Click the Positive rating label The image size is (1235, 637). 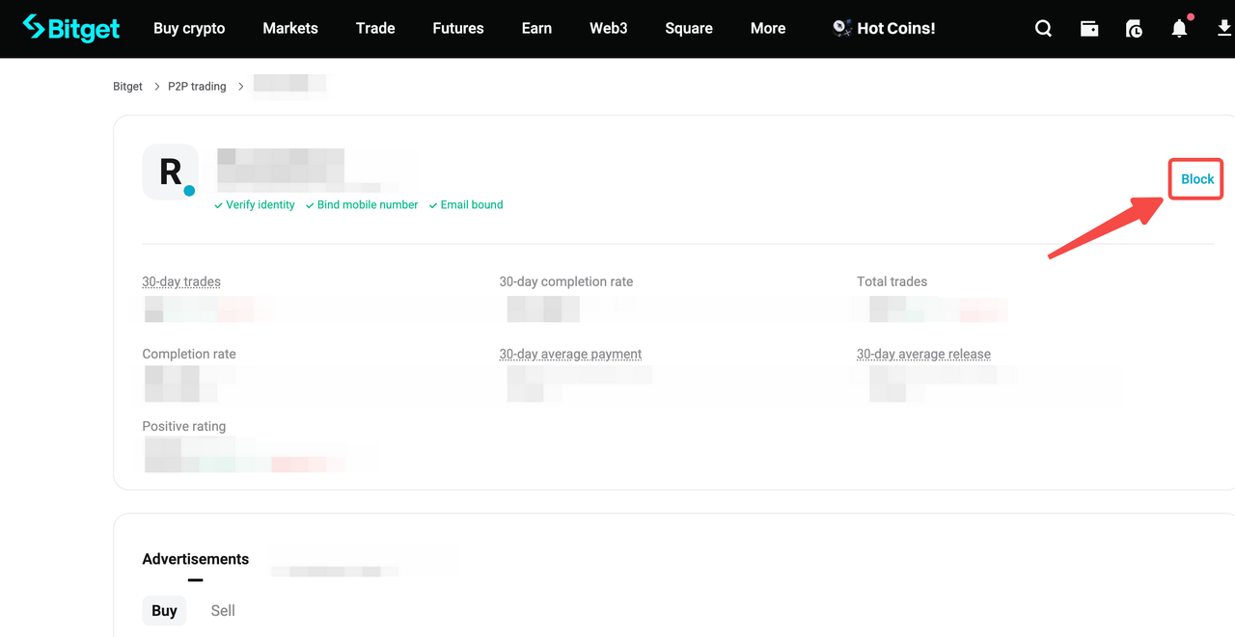184,426
